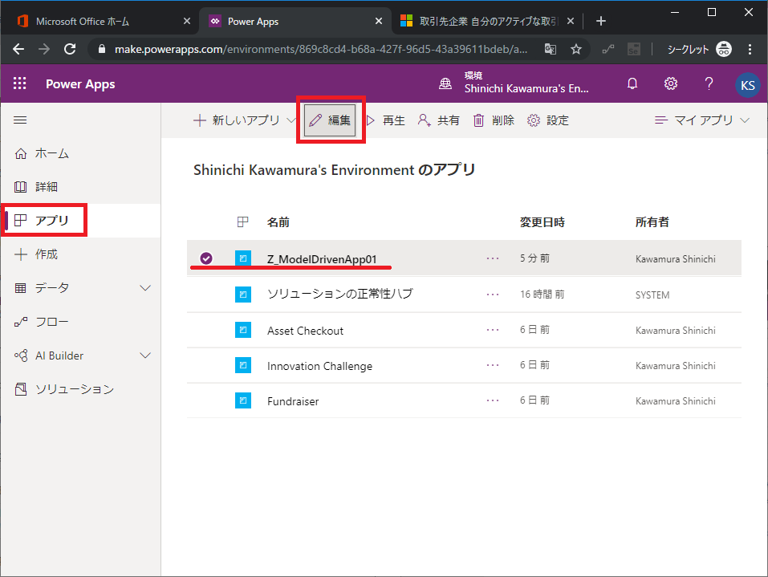The height and width of the screenshot is (577, 768).
Task: Open more options for Innovation Challenge
Action: (x=493, y=365)
